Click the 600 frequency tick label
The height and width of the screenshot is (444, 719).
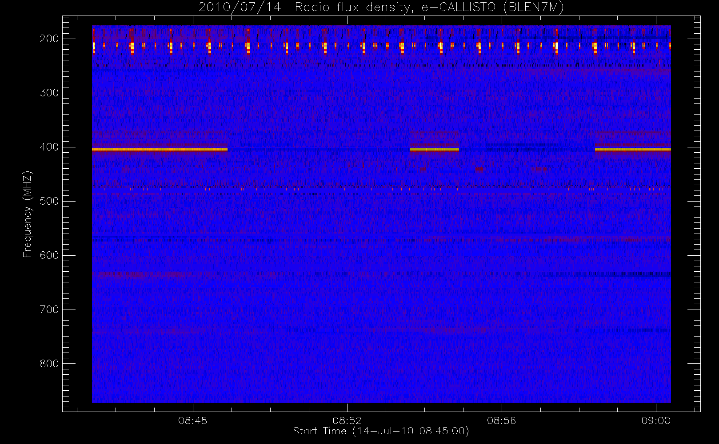point(49,255)
